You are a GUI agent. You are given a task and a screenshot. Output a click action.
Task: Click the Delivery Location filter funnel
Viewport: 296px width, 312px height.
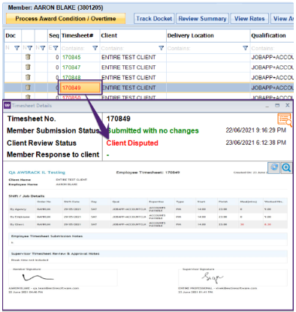point(246,48)
